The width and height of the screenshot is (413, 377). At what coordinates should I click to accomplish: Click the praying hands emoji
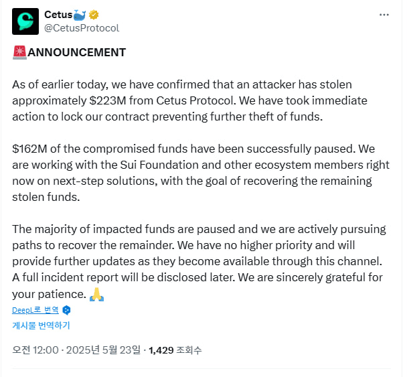tap(96, 294)
